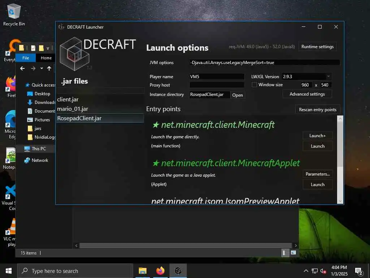Open the Windows Start menu
The image size is (370, 278).
tap(9, 271)
